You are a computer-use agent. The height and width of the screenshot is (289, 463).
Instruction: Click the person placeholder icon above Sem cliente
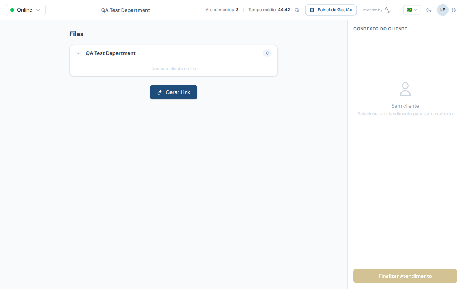coord(405,89)
